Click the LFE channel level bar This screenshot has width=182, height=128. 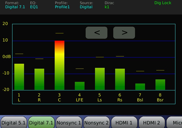pyautogui.click(x=80, y=86)
